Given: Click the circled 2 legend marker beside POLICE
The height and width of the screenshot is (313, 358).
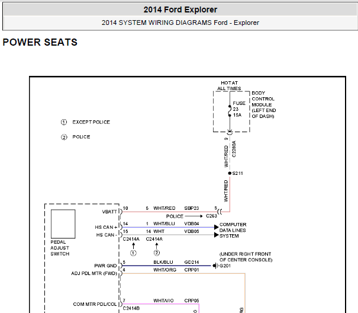Looking at the screenshot, I should coord(64,137).
